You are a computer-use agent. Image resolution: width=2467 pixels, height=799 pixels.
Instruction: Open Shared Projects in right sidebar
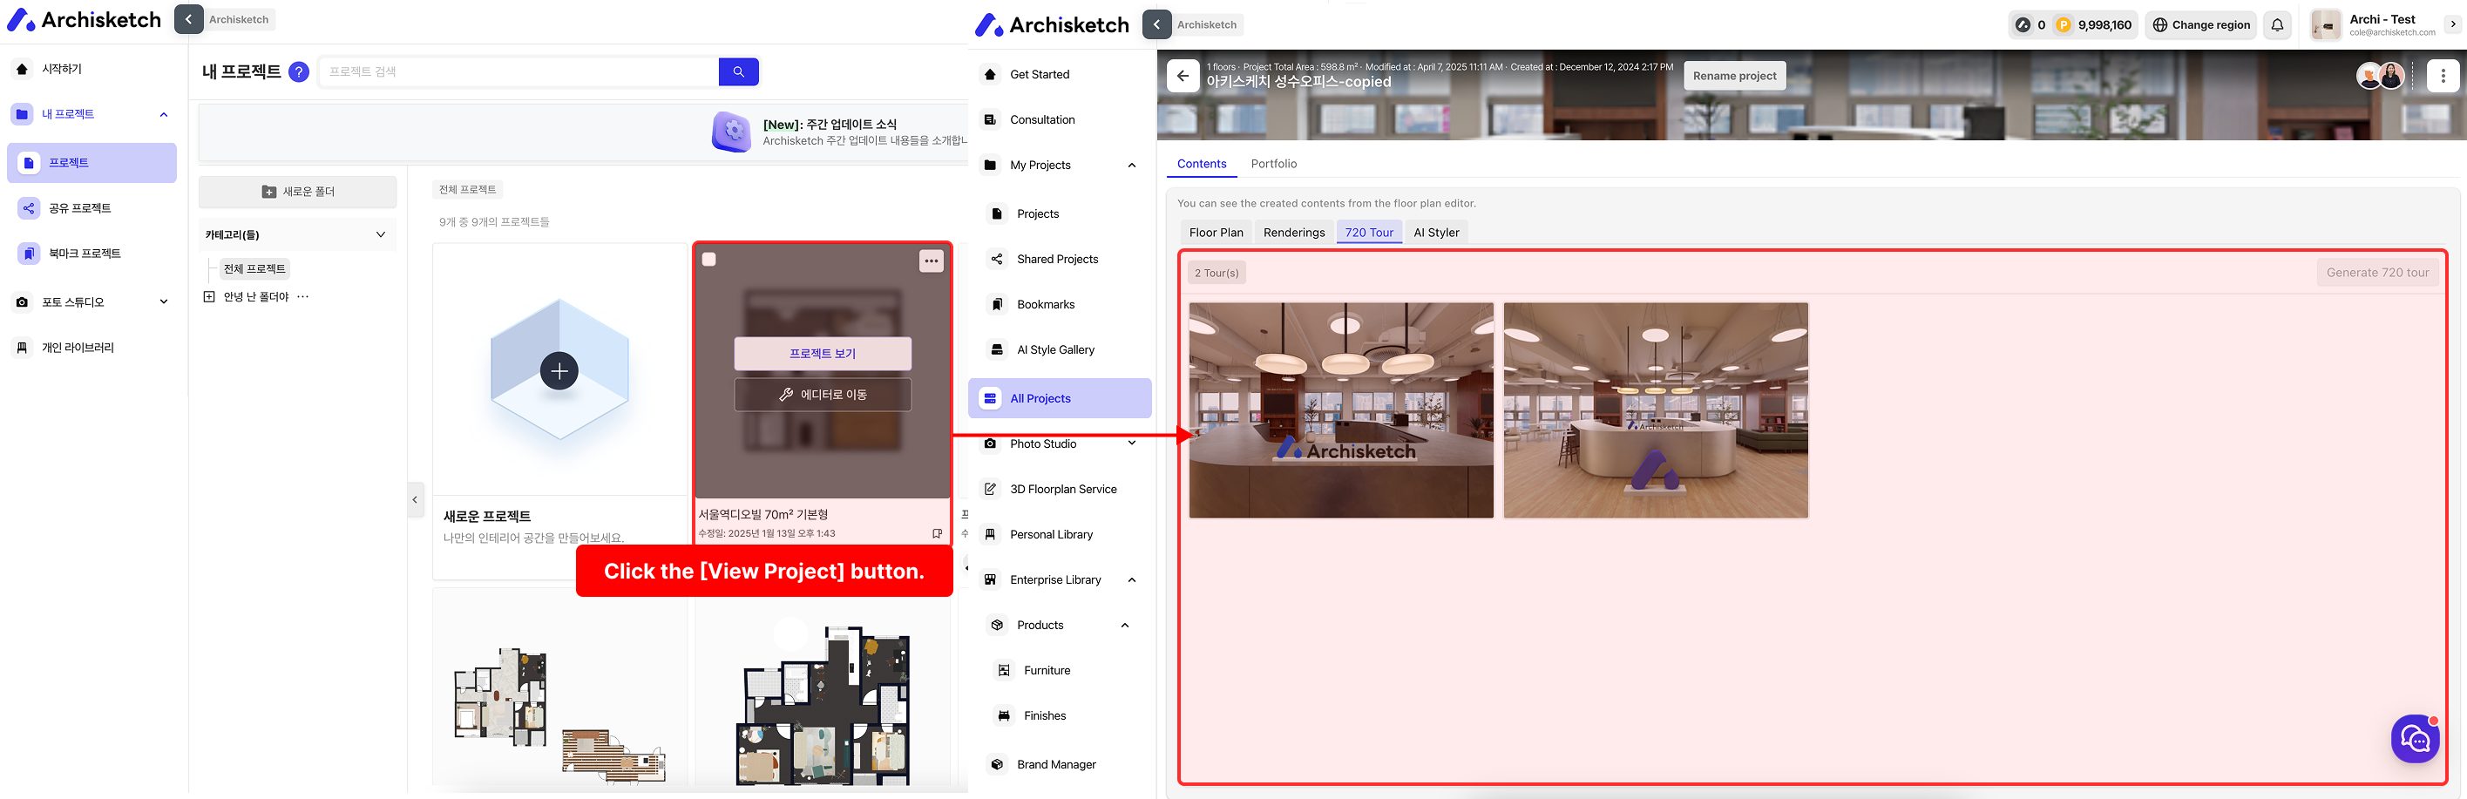(x=1059, y=260)
